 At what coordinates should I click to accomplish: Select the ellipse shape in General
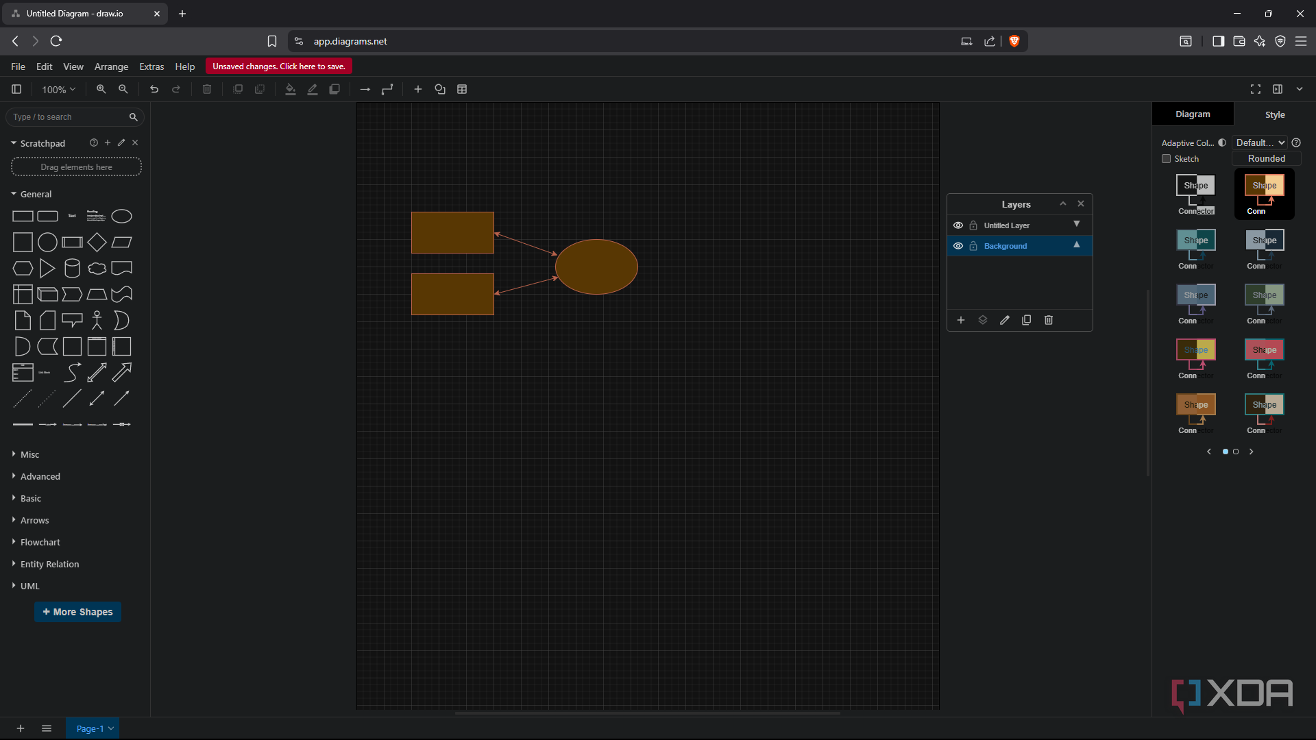pos(121,217)
